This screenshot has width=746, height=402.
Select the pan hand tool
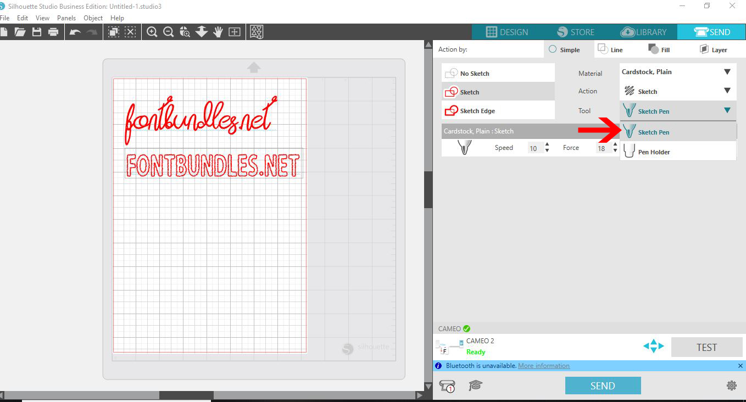218,32
